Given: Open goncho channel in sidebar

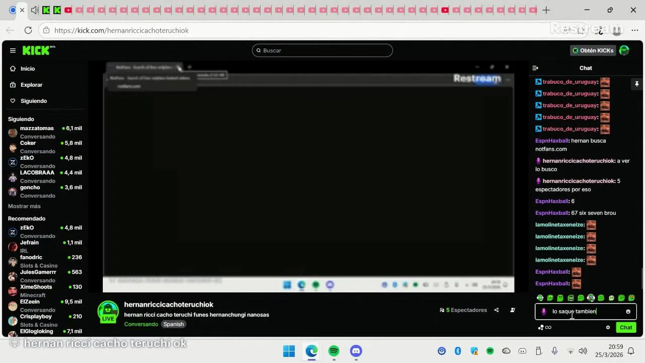Looking at the screenshot, I should (x=45, y=191).
